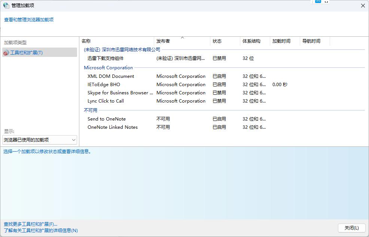369x237 pixels.
Task: Click the sort arrow on 名称 column
Action: 183,38
